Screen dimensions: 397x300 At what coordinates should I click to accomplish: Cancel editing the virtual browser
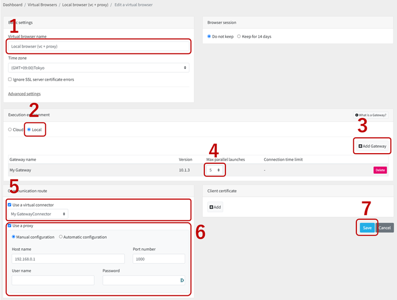384,228
